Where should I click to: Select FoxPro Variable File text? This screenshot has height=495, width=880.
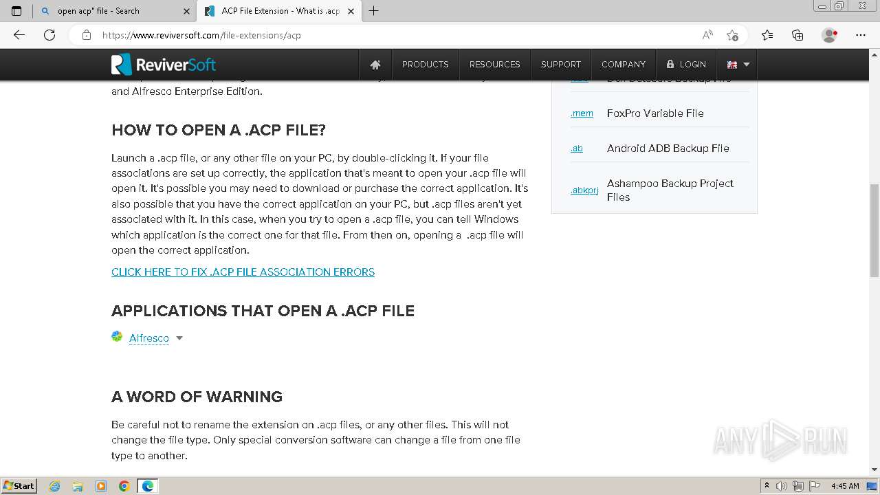tap(655, 113)
